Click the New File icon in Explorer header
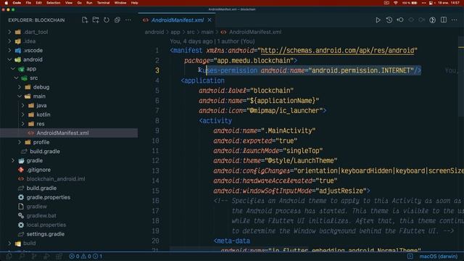The image size is (464, 261). [85, 20]
